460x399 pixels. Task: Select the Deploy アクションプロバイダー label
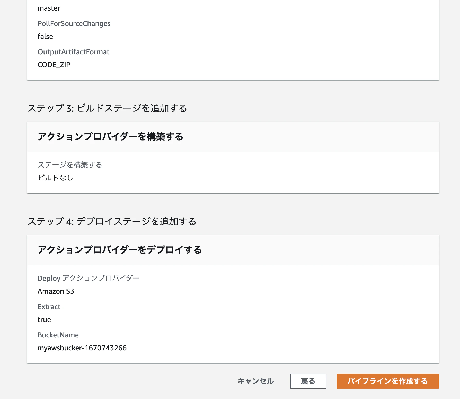tap(89, 278)
